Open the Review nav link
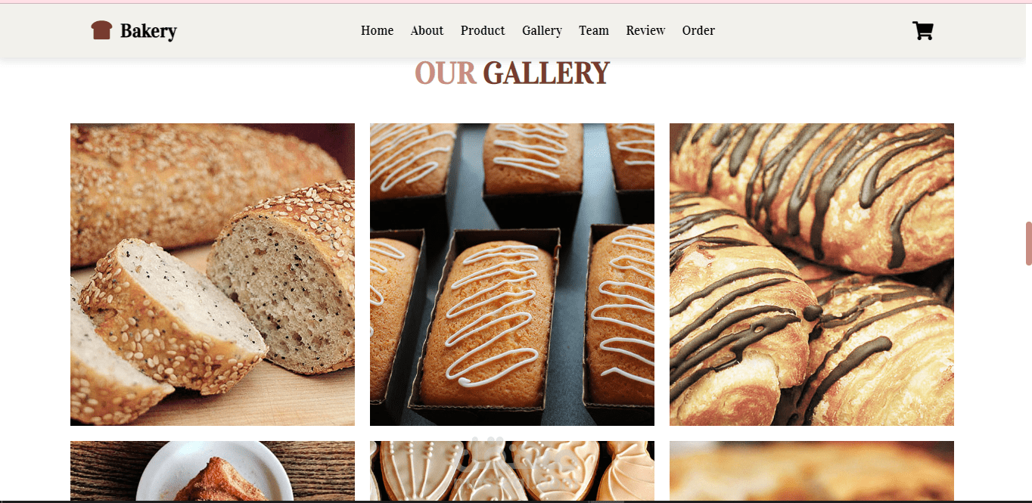 click(x=645, y=30)
